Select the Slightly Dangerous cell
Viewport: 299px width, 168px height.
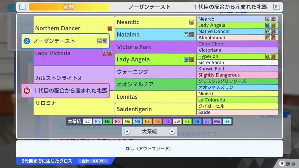237,75
